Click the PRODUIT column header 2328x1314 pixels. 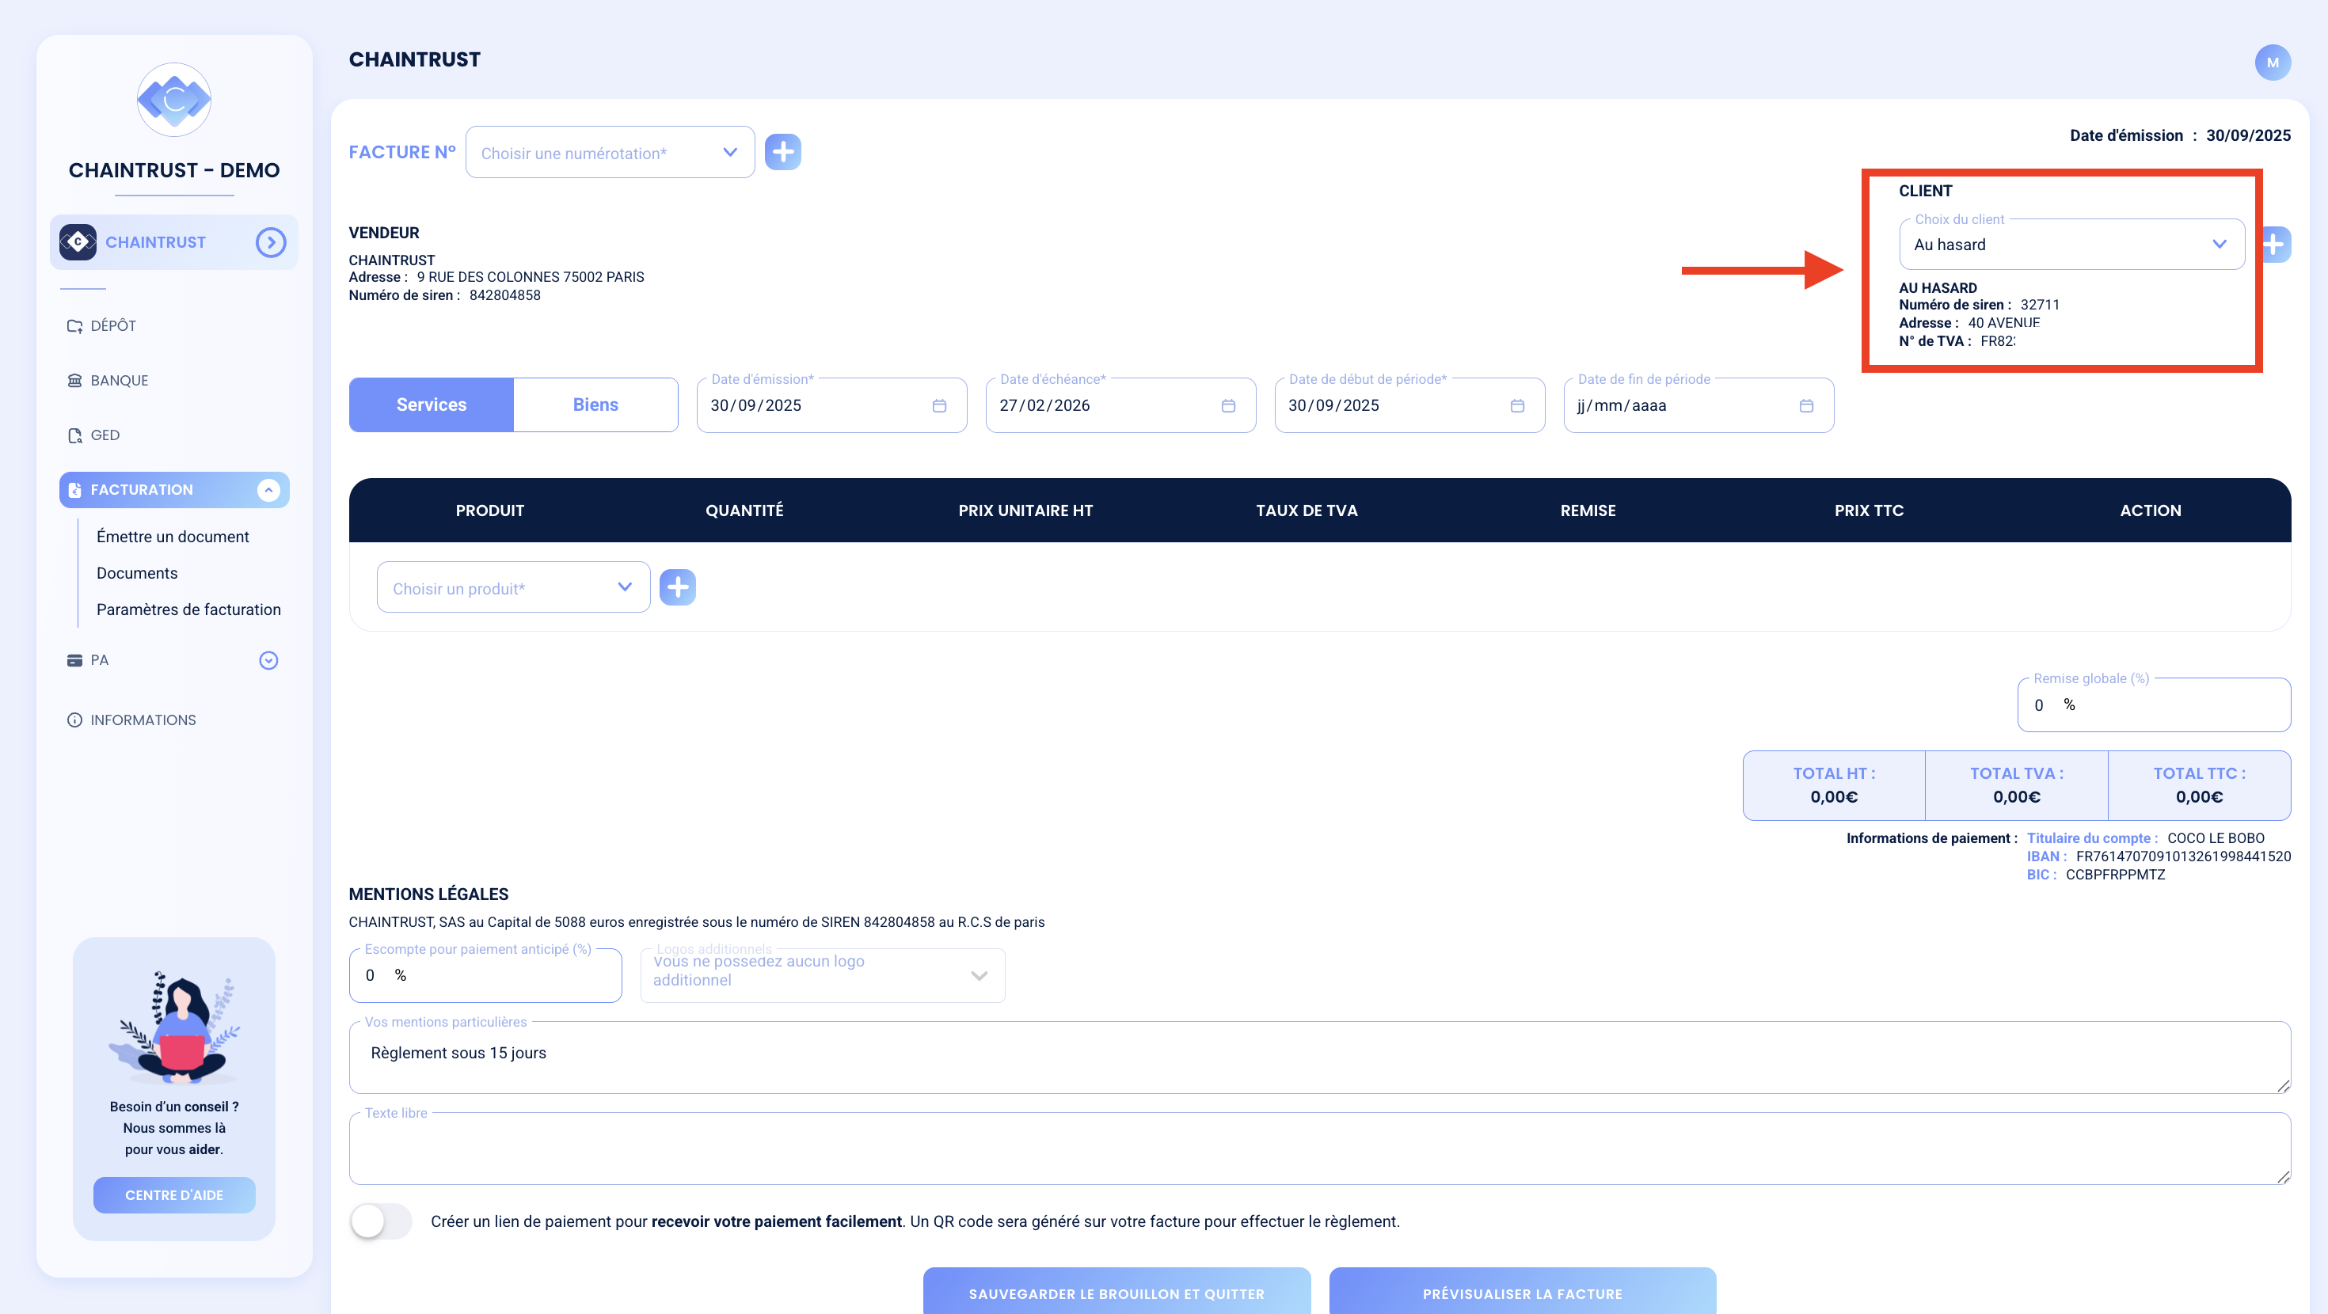(x=490, y=511)
